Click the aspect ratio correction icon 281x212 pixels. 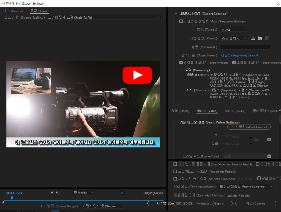(x=123, y=193)
